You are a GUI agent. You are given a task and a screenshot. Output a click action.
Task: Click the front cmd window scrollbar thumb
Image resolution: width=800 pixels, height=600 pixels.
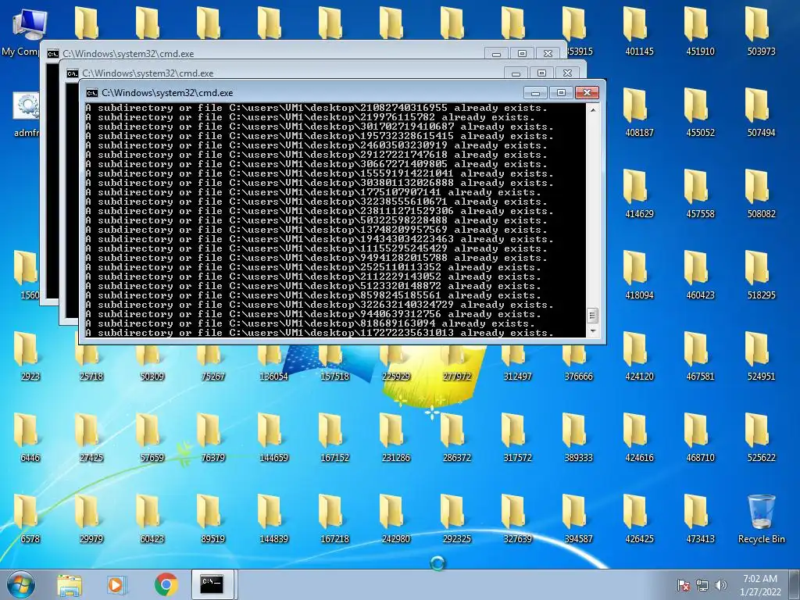click(592, 316)
